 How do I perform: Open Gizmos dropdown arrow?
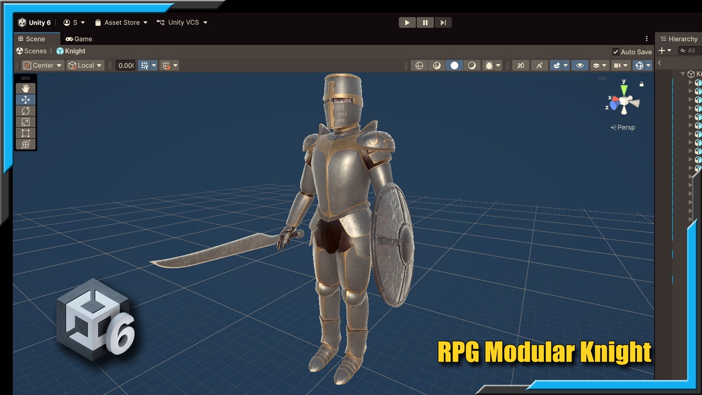coord(648,65)
